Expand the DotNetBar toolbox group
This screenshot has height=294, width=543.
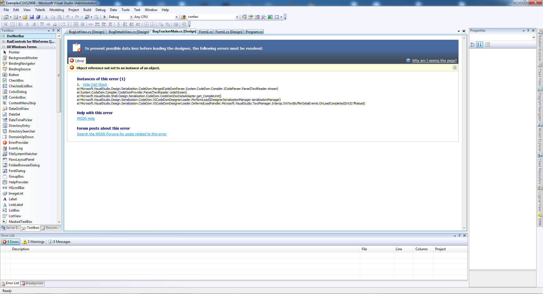tap(4, 36)
